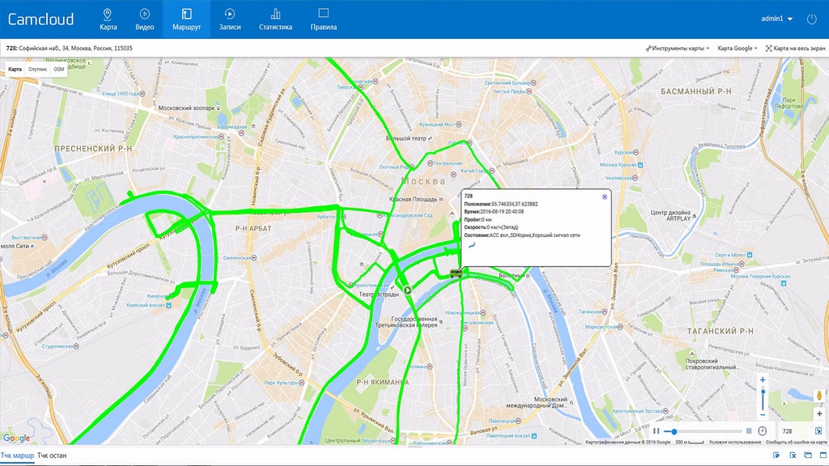Switch map layer to OSM
This screenshot has height=466, width=829.
tap(58, 70)
